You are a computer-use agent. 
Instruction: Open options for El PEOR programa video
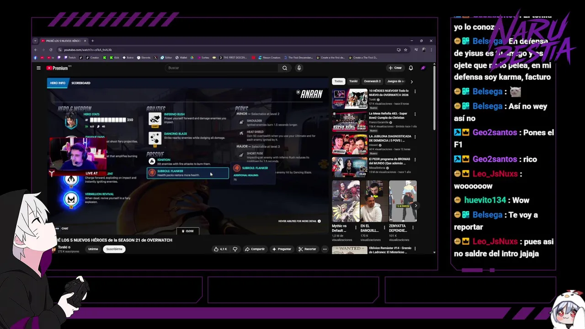[415, 160]
